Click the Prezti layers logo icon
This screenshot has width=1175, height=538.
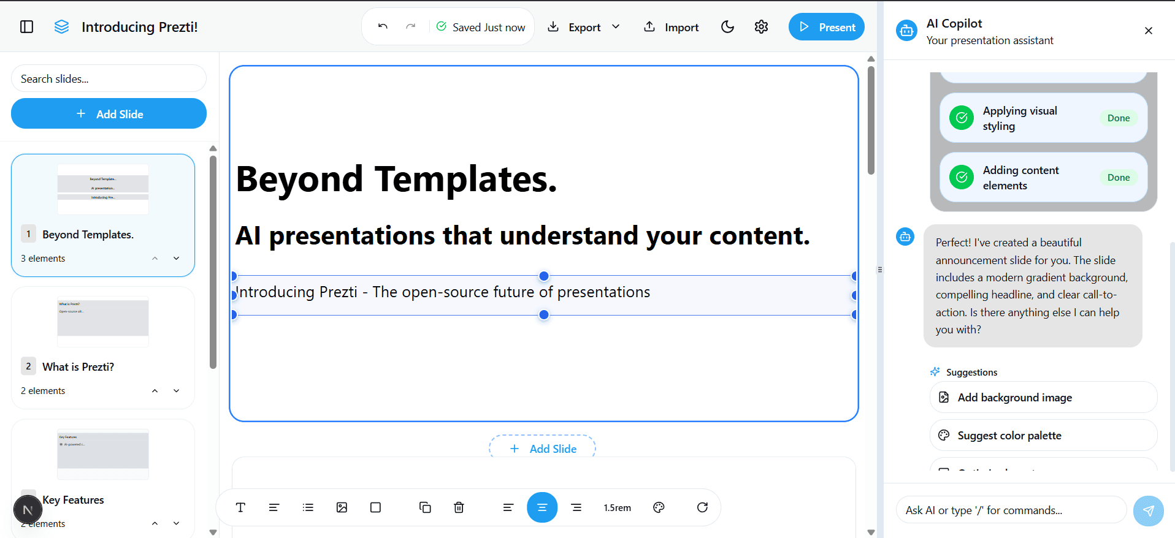(x=61, y=27)
